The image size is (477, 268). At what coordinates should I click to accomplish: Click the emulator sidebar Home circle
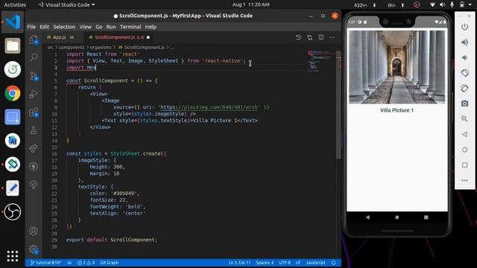(464, 150)
